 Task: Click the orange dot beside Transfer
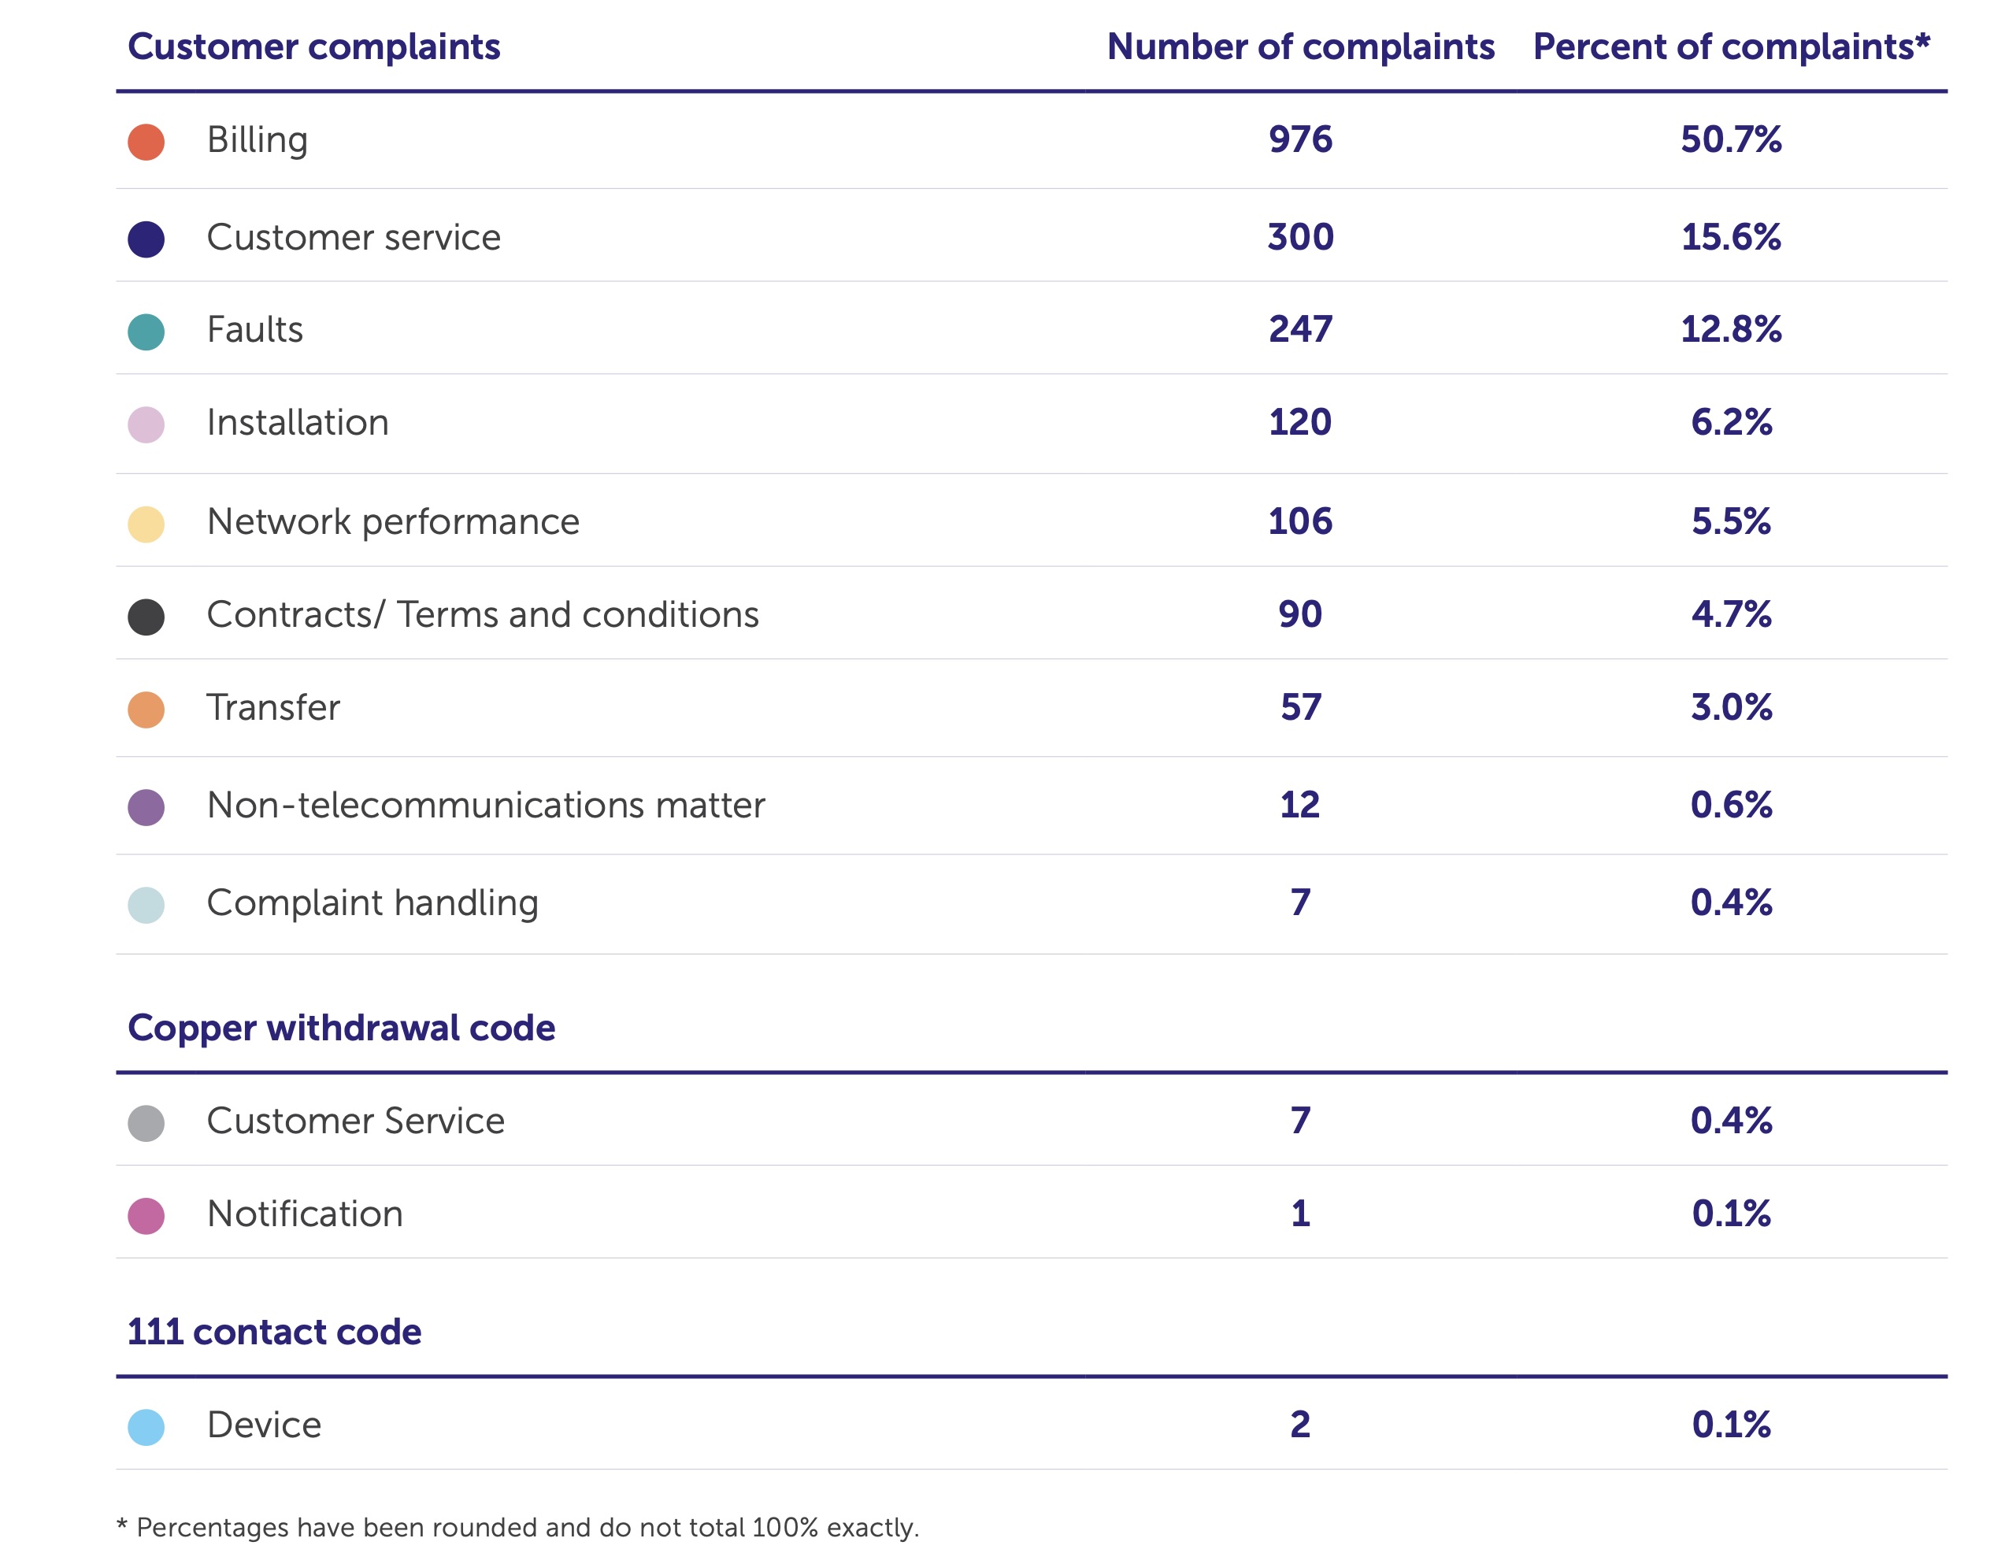click(146, 710)
